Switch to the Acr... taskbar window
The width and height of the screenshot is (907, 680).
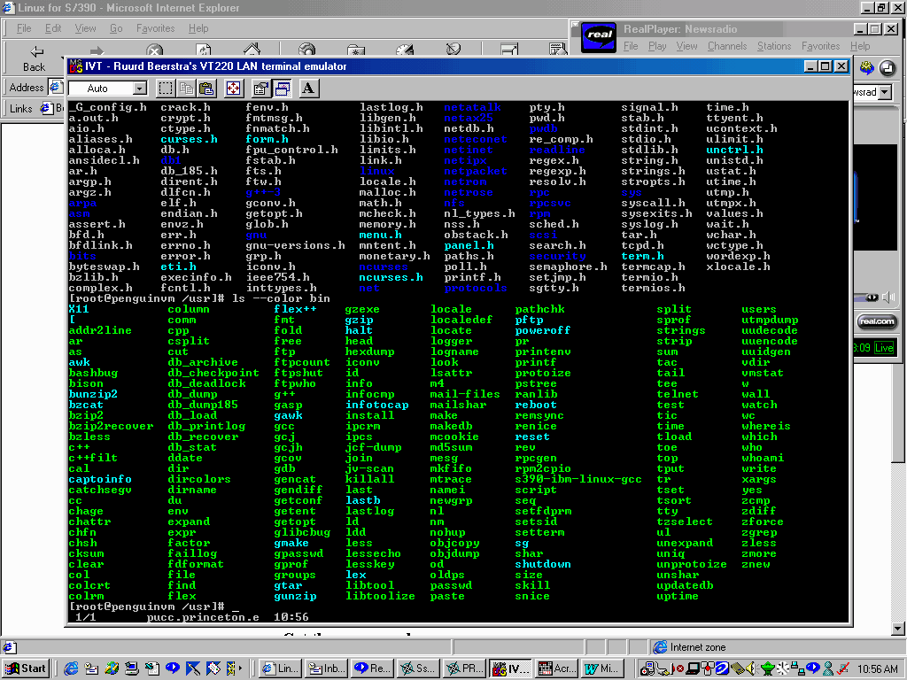click(x=556, y=668)
